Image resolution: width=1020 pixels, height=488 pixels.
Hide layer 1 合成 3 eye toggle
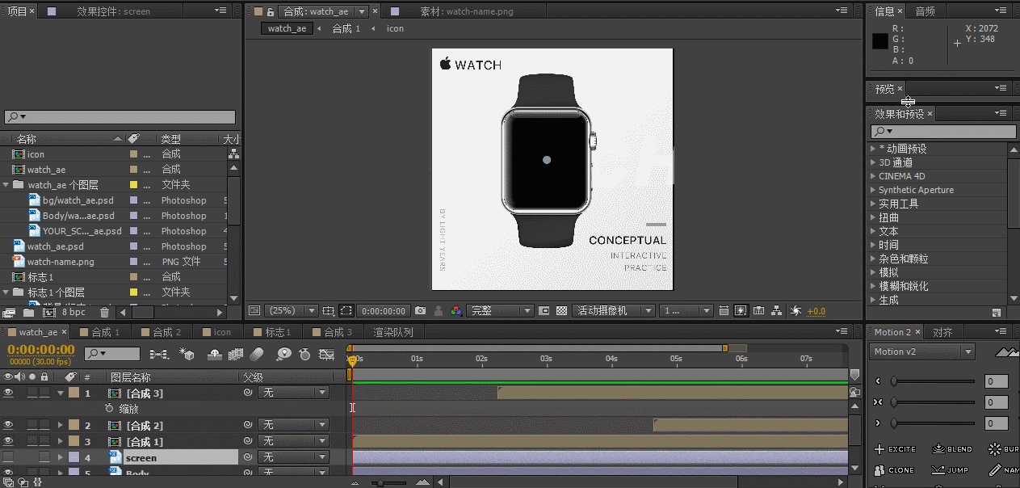9,393
